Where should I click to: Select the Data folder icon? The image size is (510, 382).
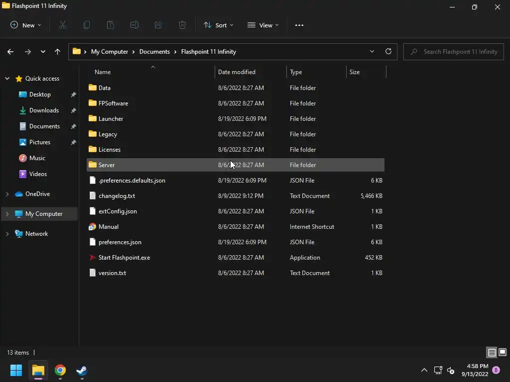92,88
